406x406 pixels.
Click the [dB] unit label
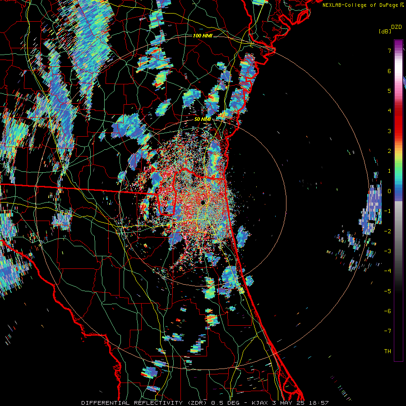point(385,31)
